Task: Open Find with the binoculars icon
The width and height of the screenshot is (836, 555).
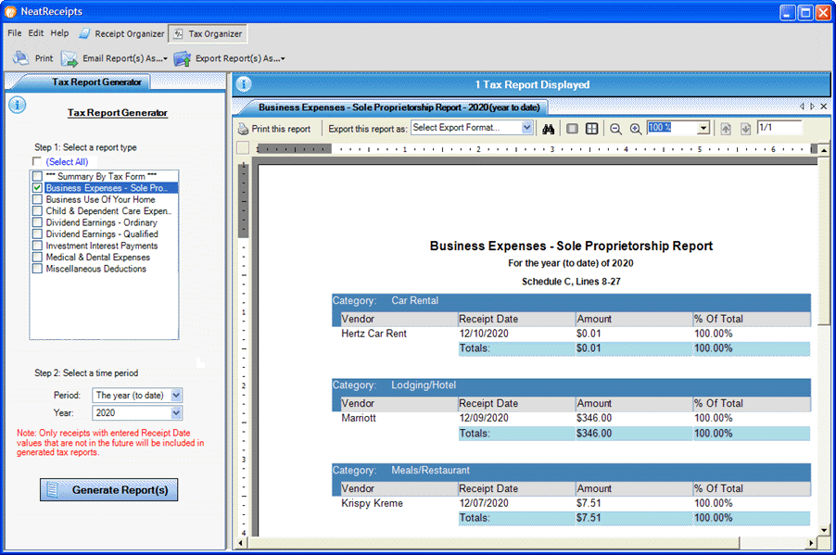Action: pos(548,129)
